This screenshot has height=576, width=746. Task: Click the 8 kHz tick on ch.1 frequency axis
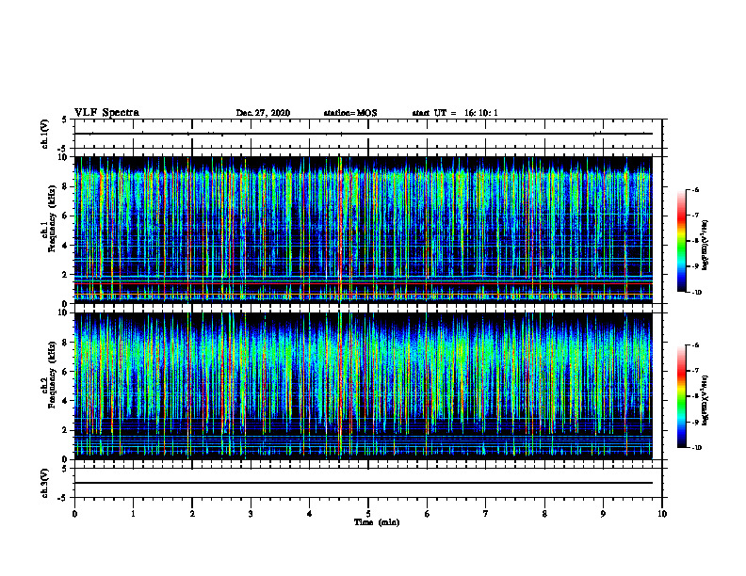(x=66, y=186)
